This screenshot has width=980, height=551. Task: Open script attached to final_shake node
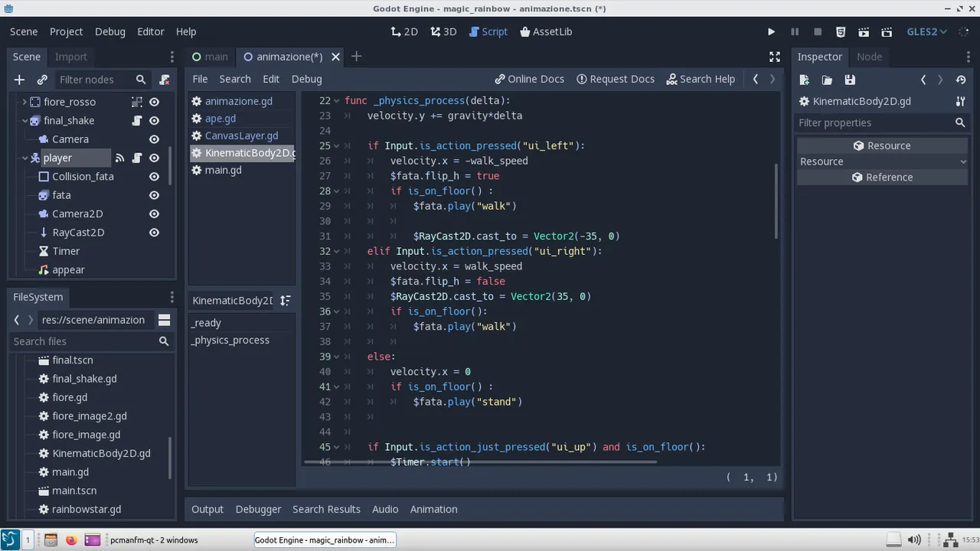coord(137,120)
